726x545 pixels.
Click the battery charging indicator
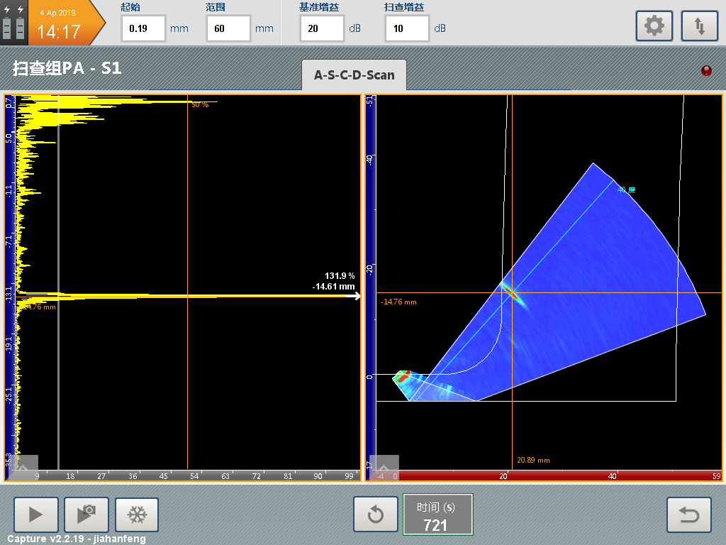14,22
